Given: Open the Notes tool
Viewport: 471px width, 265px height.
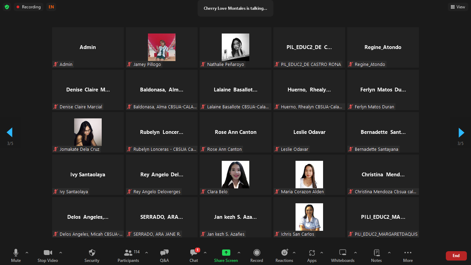Looking at the screenshot, I should 376,255.
